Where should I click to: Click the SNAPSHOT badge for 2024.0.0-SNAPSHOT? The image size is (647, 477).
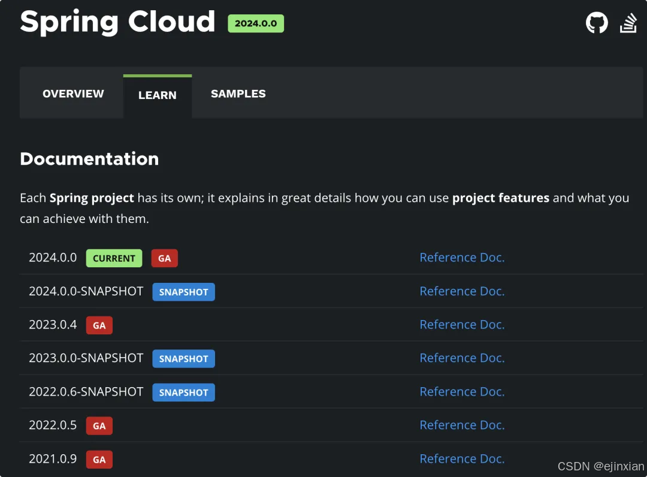[183, 292]
